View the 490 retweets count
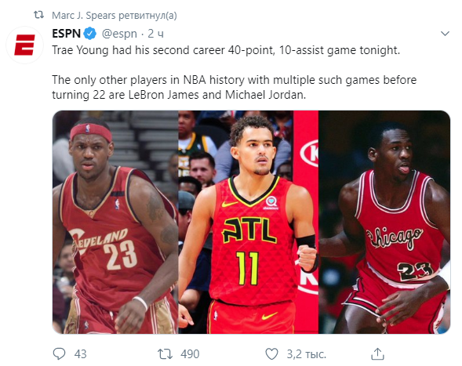This screenshot has height=366, width=462. pos(190,354)
